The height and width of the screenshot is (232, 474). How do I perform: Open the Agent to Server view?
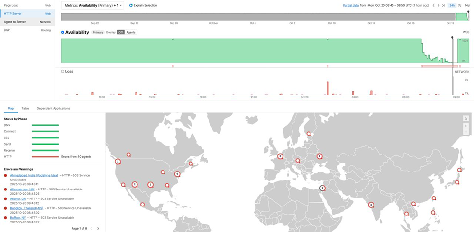27,22
